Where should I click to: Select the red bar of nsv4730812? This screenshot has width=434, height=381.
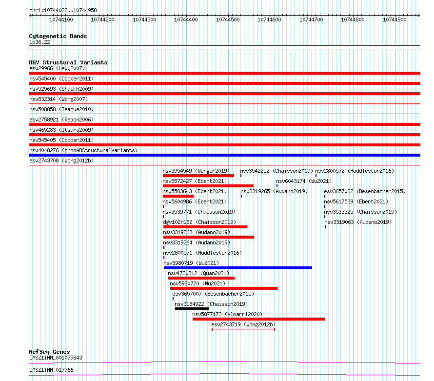click(x=201, y=278)
